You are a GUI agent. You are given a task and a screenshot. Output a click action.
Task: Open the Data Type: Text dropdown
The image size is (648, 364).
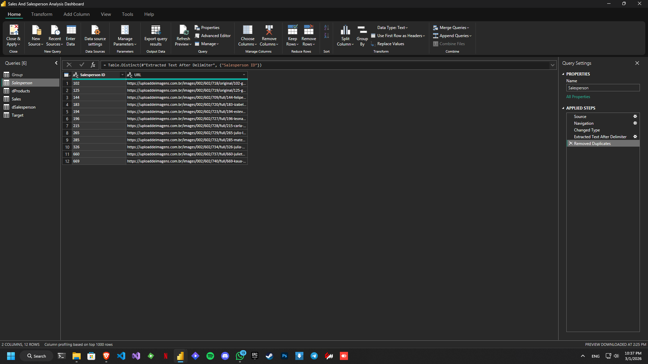392,28
